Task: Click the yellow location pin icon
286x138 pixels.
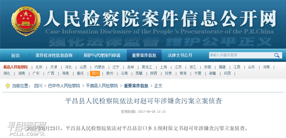Action: coord(8,86)
